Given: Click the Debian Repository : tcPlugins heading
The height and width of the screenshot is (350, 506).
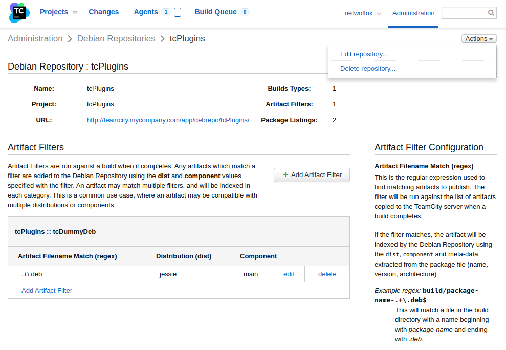Looking at the screenshot, I should point(68,67).
